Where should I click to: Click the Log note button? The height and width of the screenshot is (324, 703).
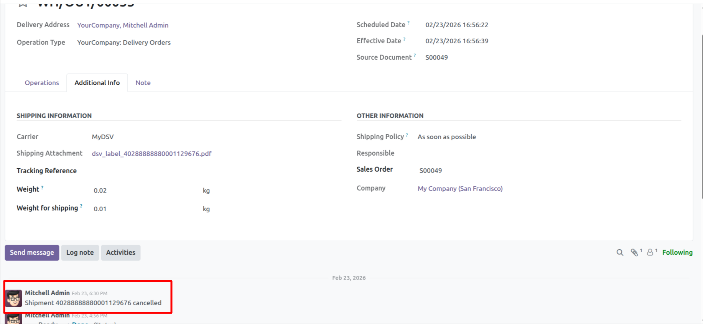[80, 253]
